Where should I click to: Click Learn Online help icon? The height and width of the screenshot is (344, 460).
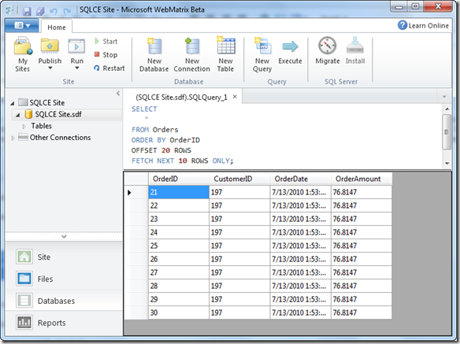coord(402,25)
